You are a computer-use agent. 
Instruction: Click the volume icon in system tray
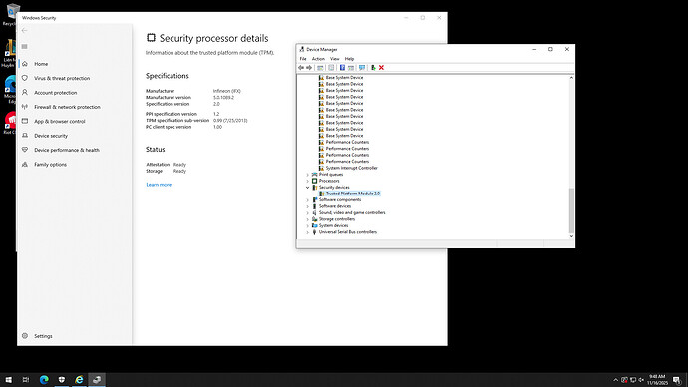(641, 380)
